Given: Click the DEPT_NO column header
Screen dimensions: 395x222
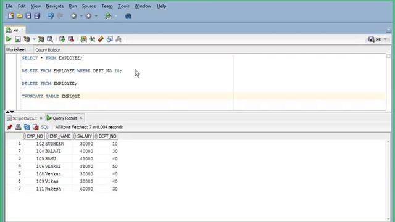Looking at the screenshot, I should (x=106, y=136).
